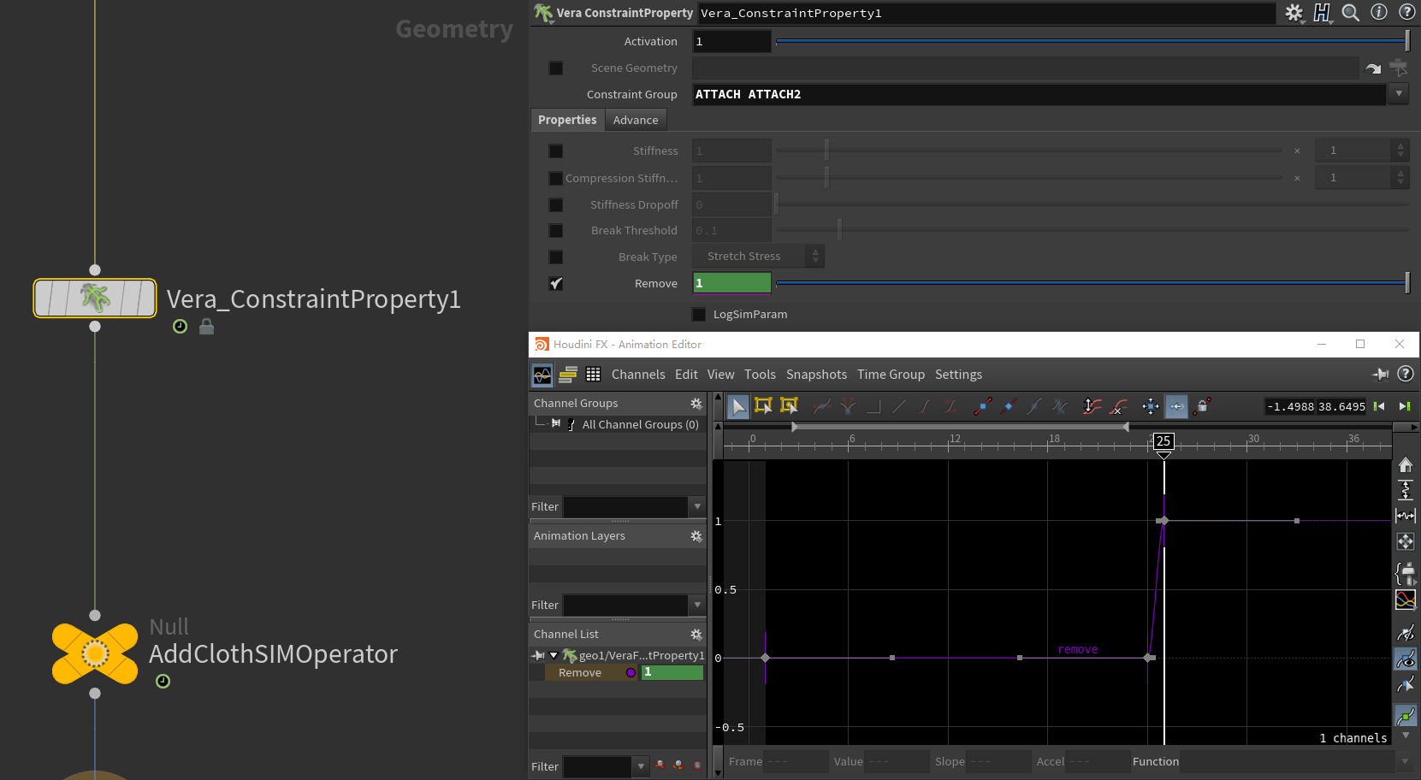Collapse the geo1/VeraF...tProperty1 channel tree
This screenshot has width=1421, height=780.
[x=554, y=656]
